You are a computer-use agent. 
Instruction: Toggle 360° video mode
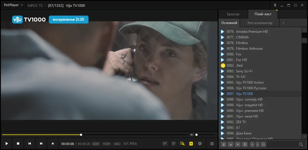pos(165,144)
